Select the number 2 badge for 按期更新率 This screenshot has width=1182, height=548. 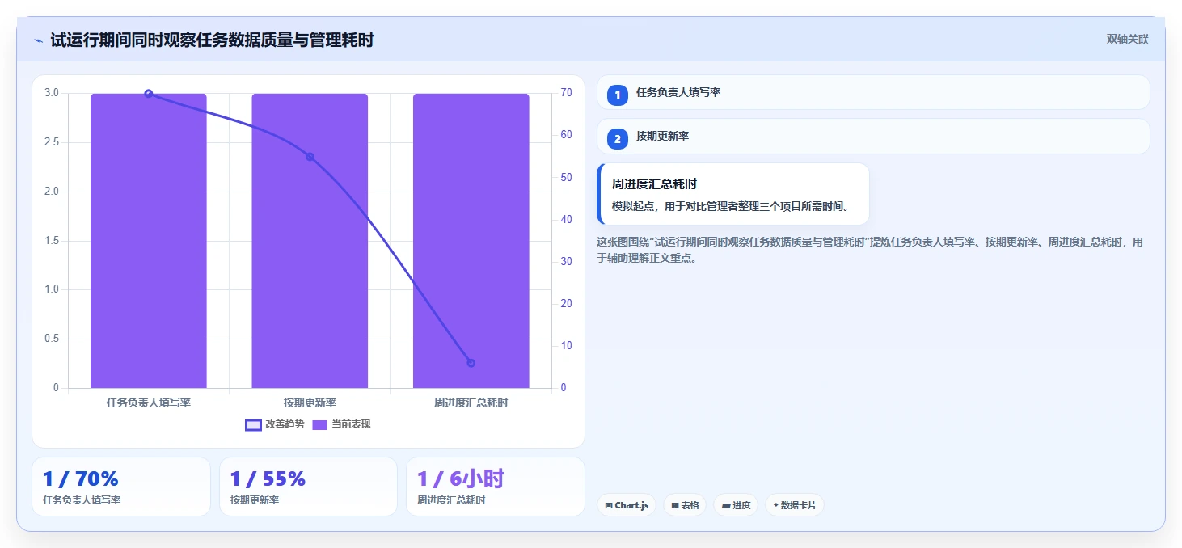pyautogui.click(x=618, y=138)
